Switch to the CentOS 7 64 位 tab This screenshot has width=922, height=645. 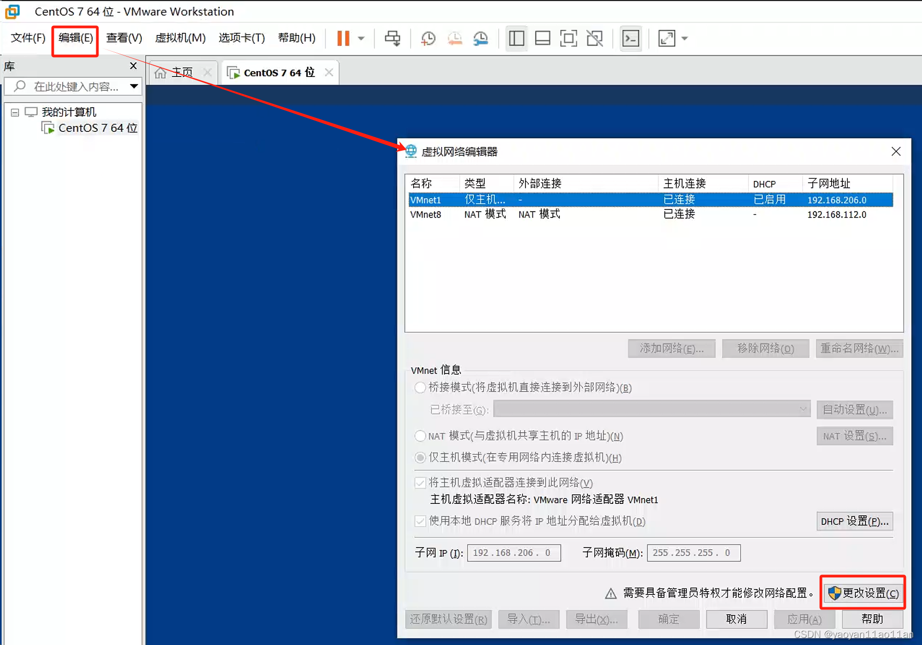click(x=279, y=72)
